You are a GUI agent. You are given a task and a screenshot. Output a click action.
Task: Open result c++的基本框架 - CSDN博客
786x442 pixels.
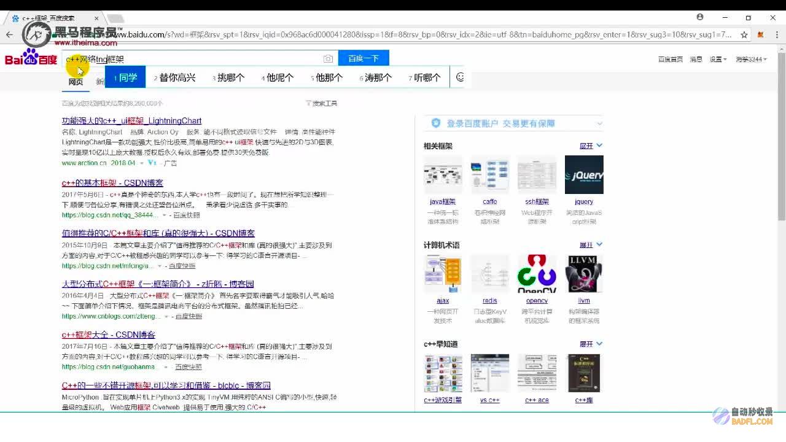point(112,183)
